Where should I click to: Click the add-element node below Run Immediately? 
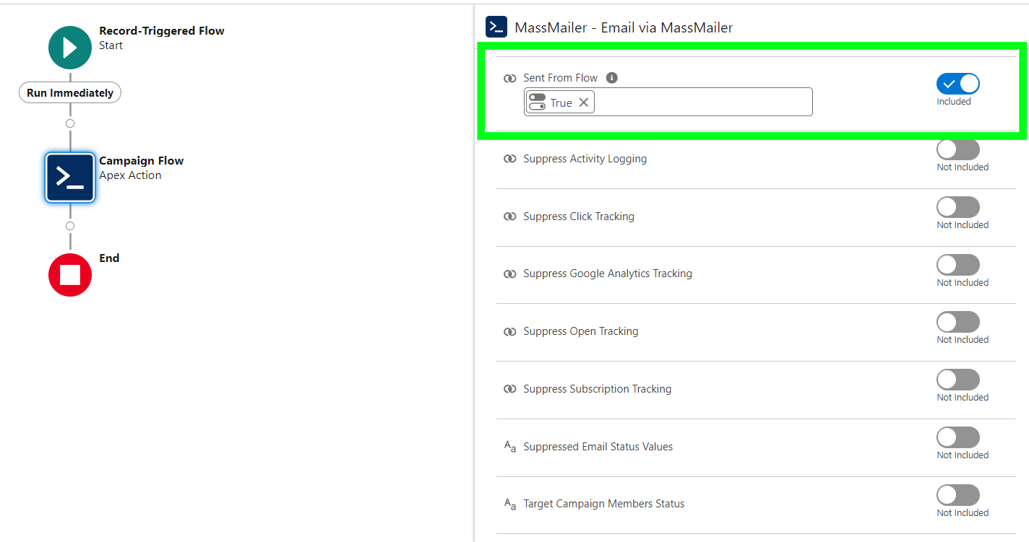point(70,123)
